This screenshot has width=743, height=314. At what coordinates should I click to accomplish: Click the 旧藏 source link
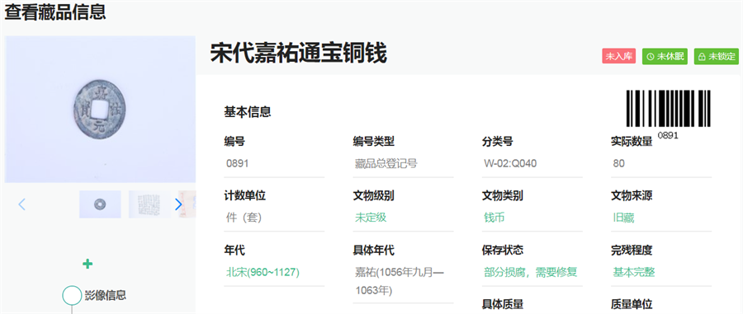click(623, 218)
